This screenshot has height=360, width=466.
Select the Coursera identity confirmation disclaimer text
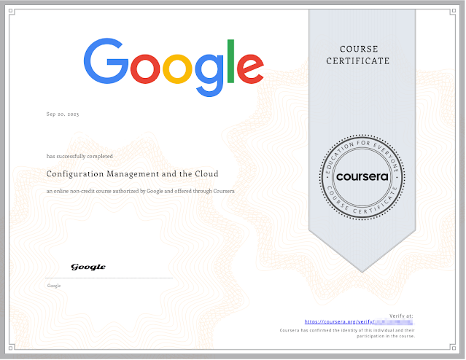[346, 333]
